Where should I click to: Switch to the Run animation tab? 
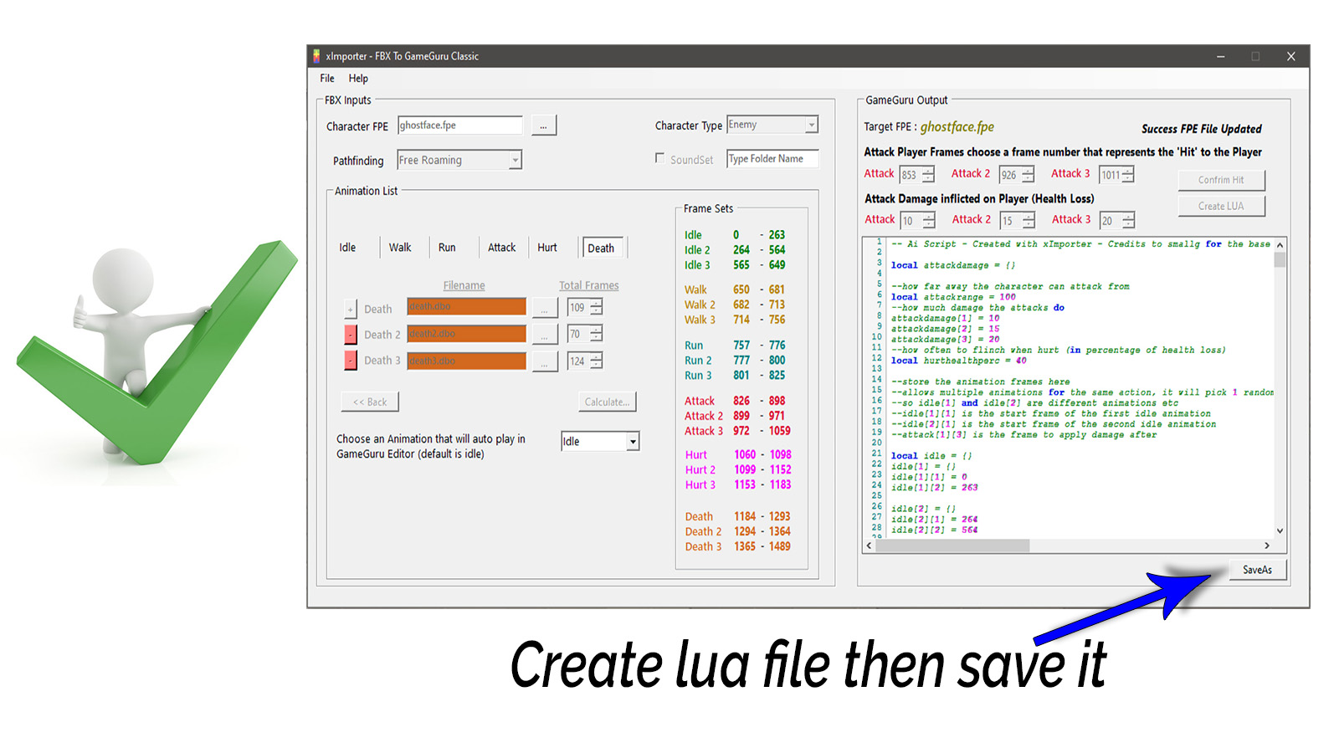(x=447, y=248)
